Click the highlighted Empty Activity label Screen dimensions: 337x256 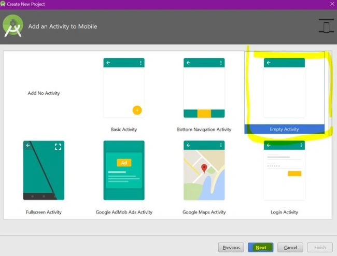click(x=284, y=129)
